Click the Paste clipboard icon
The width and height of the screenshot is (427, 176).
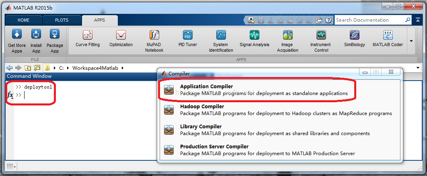tap(290, 20)
